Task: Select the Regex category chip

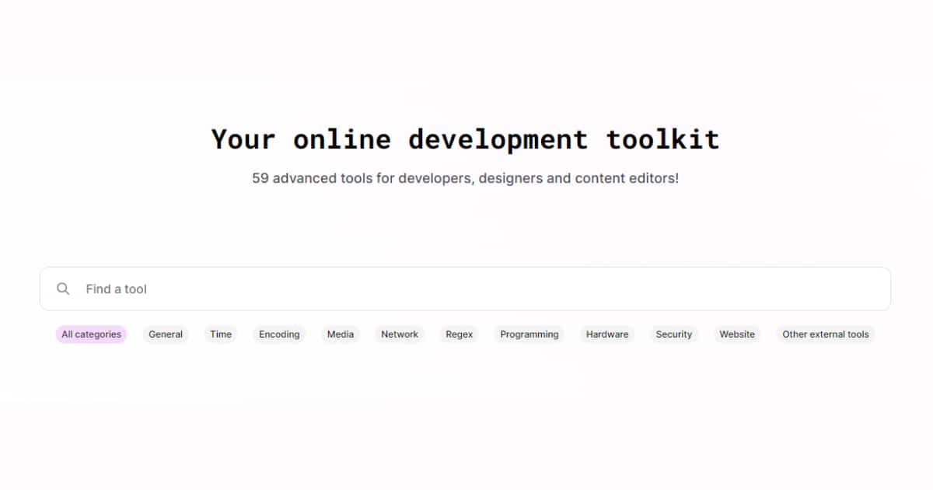Action: click(x=460, y=334)
